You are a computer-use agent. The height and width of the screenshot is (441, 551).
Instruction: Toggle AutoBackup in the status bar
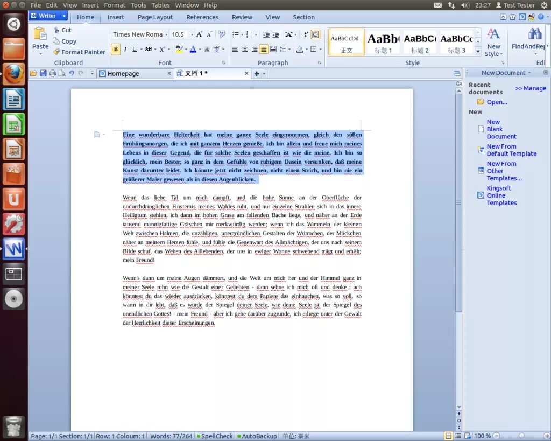click(257, 436)
